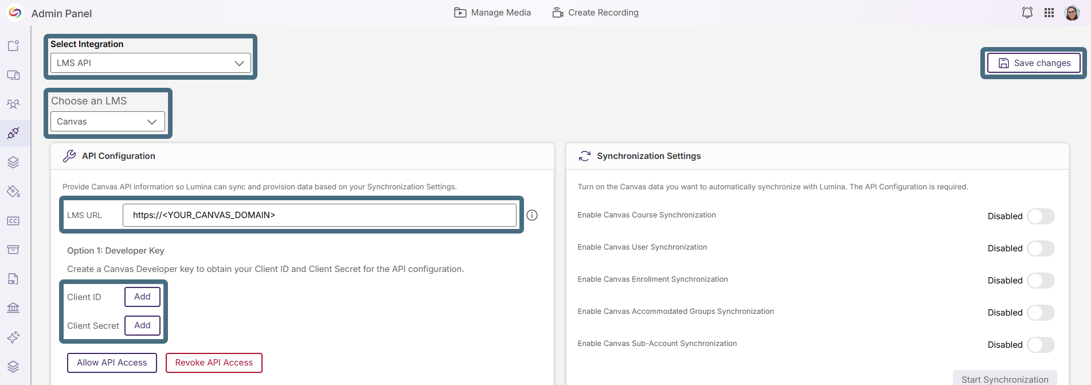This screenshot has width=1091, height=385.
Task: Enable Canvas User Synchronization toggle
Action: (1041, 248)
